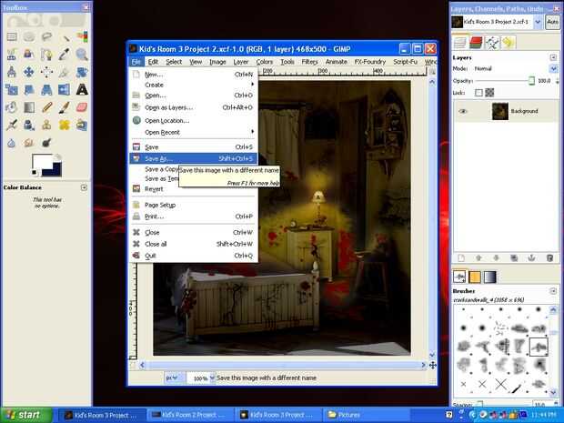The image size is (564, 423).
Task: Toggle the Auto button in Layers dock
Action: 552,22
